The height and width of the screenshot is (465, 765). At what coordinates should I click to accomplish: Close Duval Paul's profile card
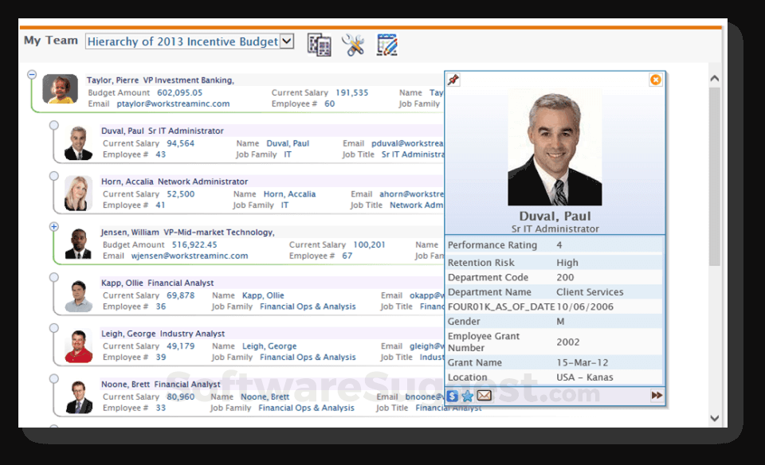click(x=656, y=80)
